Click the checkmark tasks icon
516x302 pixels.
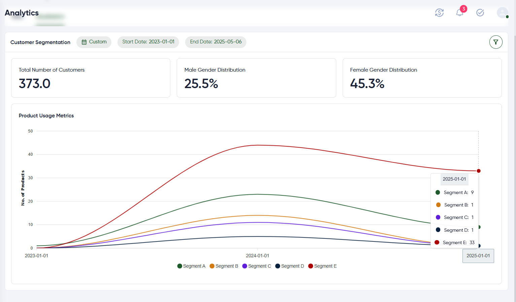(x=480, y=13)
